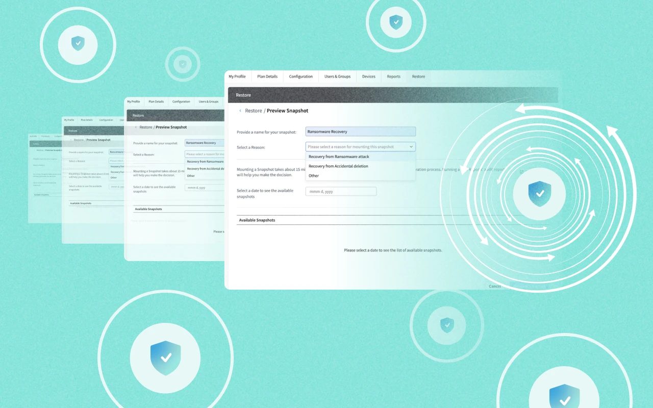Click the faded shield icon near the top edge
653x408 pixels.
(x=183, y=64)
